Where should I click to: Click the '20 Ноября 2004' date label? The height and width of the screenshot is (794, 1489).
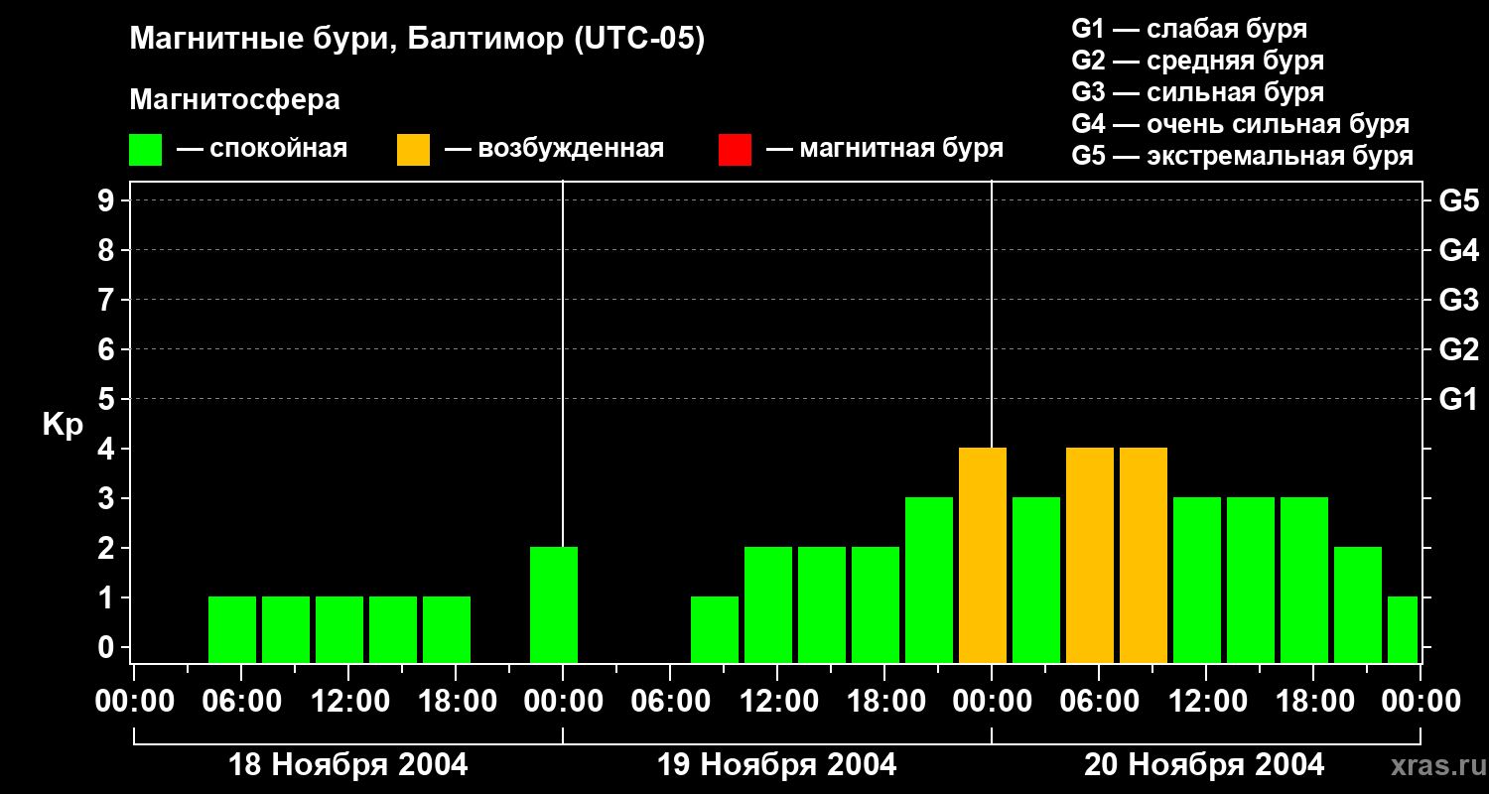[x=1204, y=765]
